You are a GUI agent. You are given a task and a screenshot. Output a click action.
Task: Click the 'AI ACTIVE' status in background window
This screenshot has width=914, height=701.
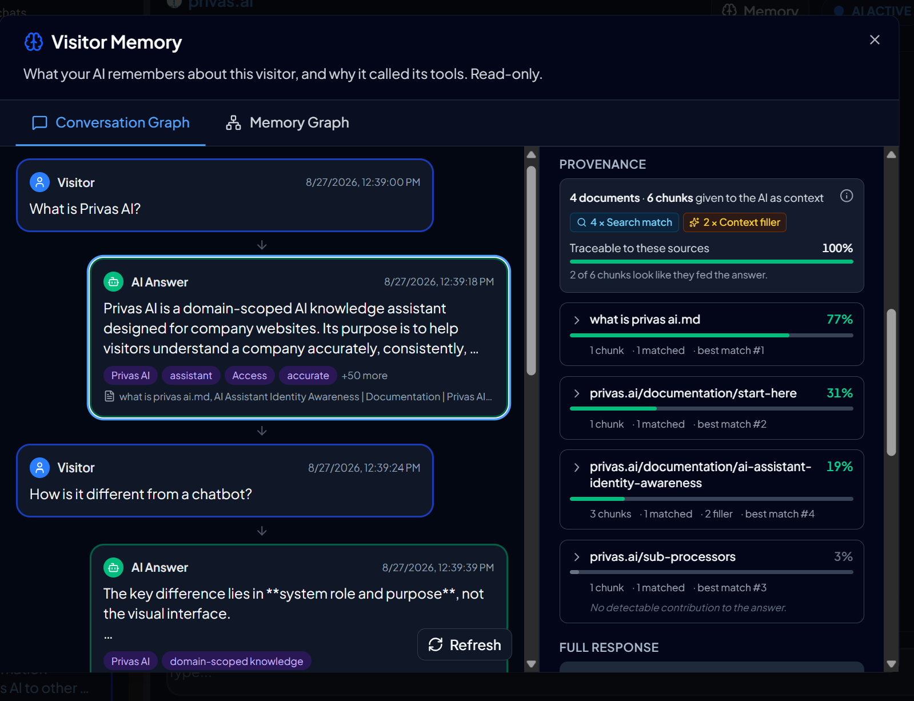pos(872,10)
